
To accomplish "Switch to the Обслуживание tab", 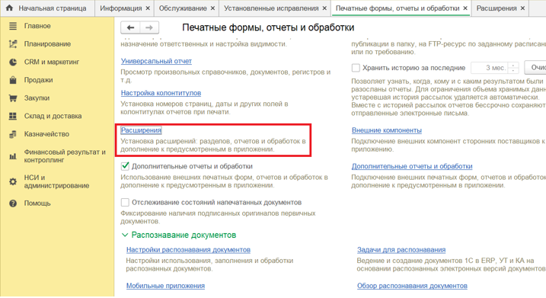I will (183, 8).
